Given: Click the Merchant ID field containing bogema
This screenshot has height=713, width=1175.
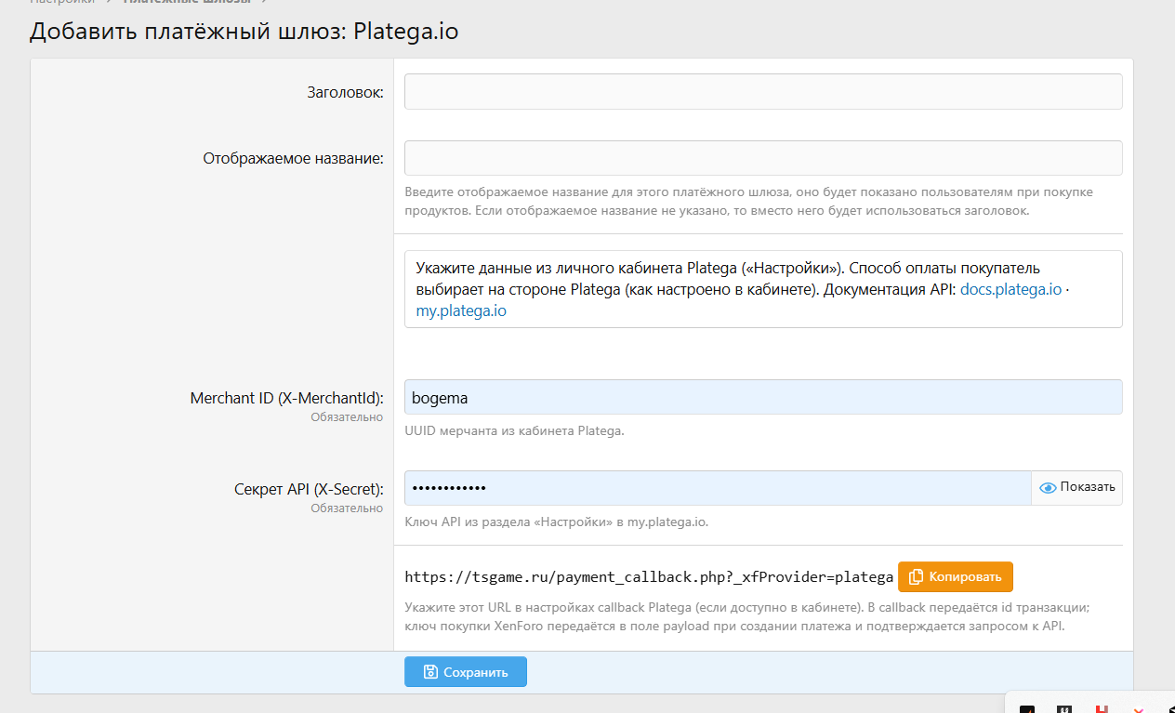Looking at the screenshot, I should pyautogui.click(x=763, y=397).
